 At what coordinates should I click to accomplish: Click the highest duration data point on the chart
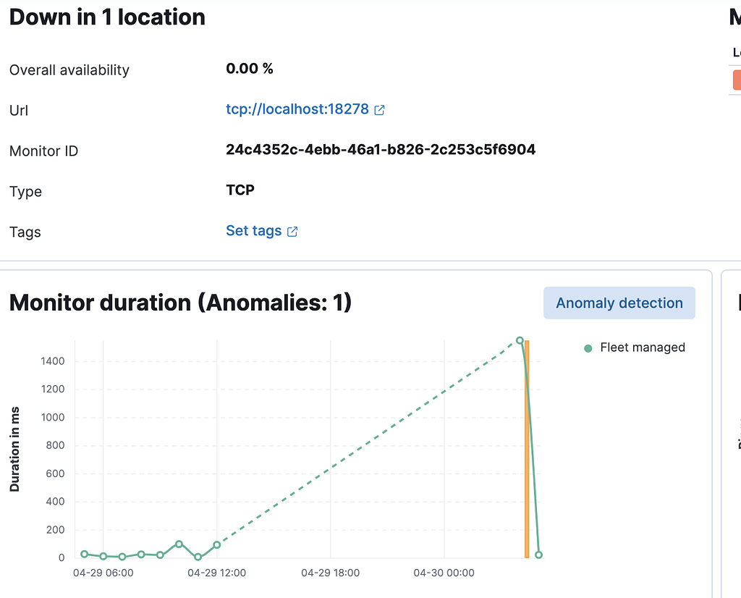520,340
